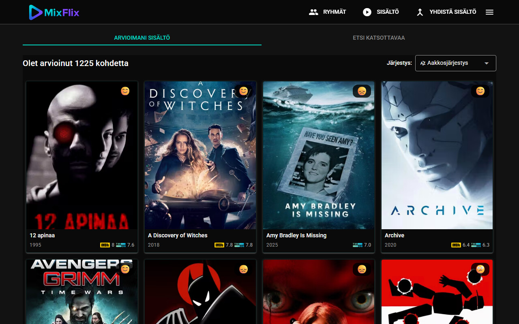The image size is (519, 324).
Task: Click the year 2018 under A Discovery of Witches
Action: [x=154, y=245]
